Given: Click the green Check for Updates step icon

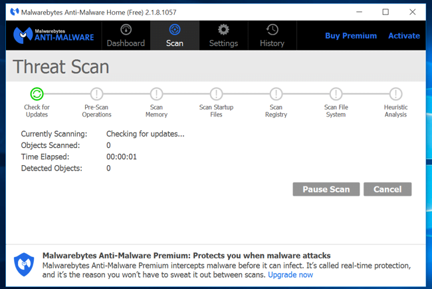Looking at the screenshot, I should point(37,94).
